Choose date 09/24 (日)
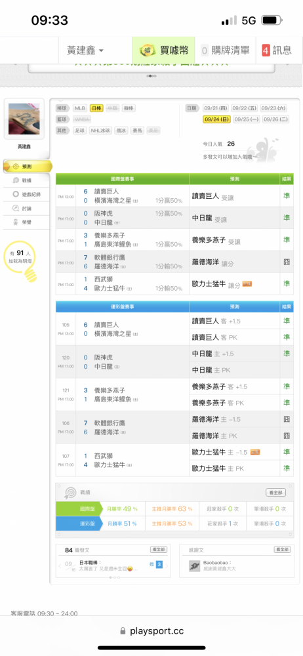Image resolution: width=303 pixels, height=656 pixels. [x=217, y=119]
